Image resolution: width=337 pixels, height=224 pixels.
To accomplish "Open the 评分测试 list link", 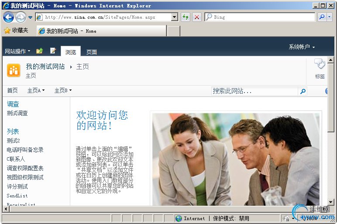I will [17, 186].
